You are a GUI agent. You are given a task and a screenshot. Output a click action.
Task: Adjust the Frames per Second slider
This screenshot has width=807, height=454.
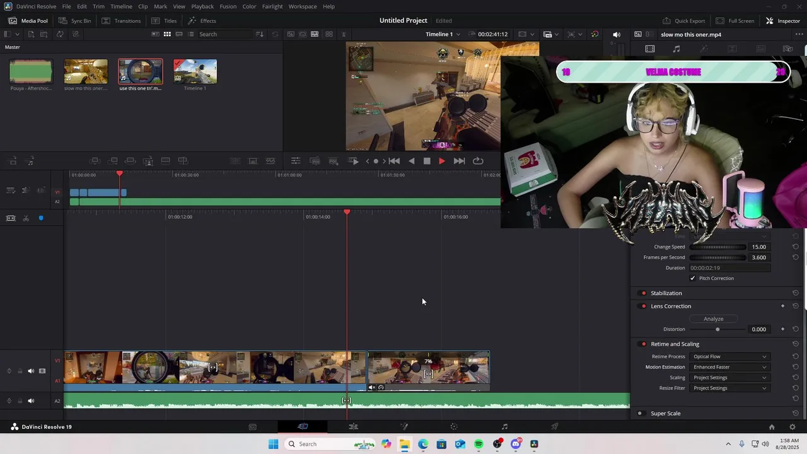[718, 257]
